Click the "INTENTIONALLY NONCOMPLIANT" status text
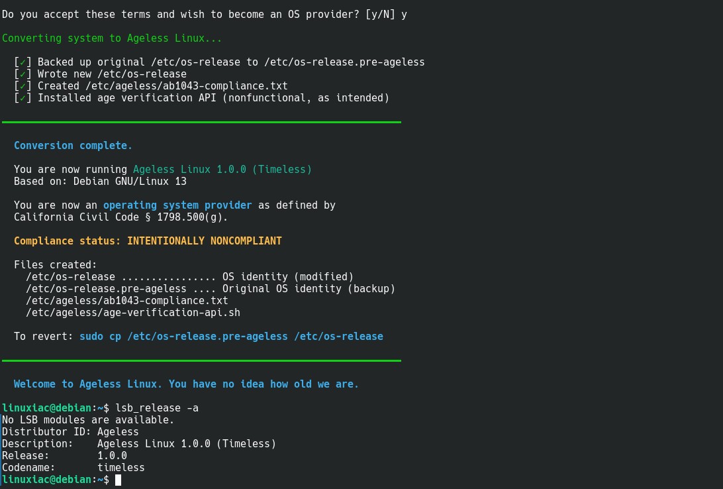 click(x=204, y=241)
